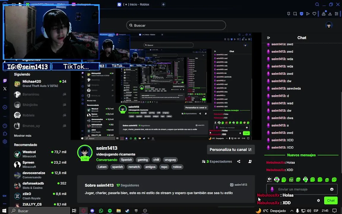The height and width of the screenshot is (214, 342).
Task: Open zEkO's Clash Royale channel
Action: (40, 196)
